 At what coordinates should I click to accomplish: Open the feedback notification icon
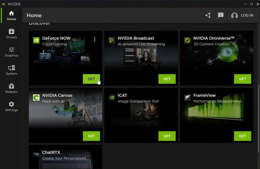221,15
